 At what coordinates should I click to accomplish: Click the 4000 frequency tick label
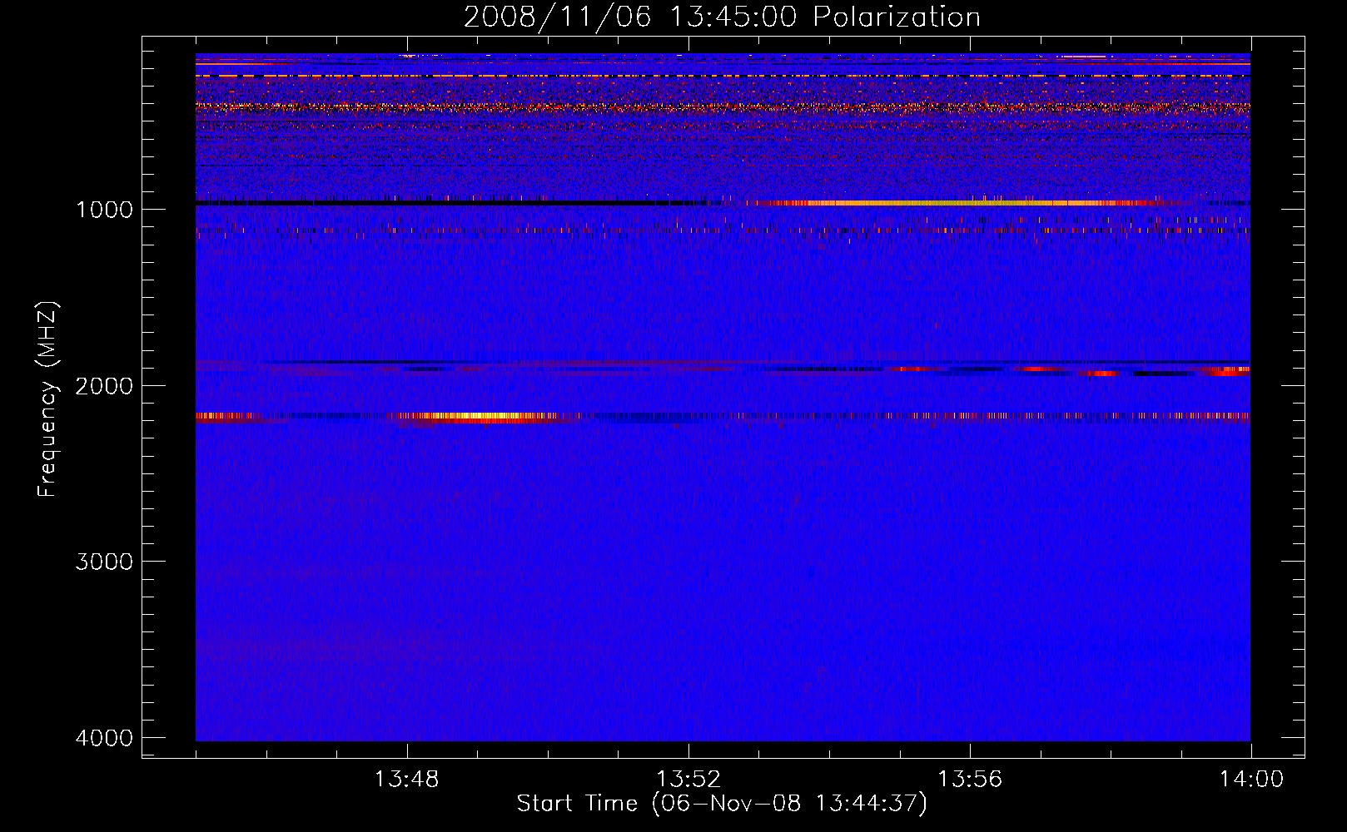point(104,738)
